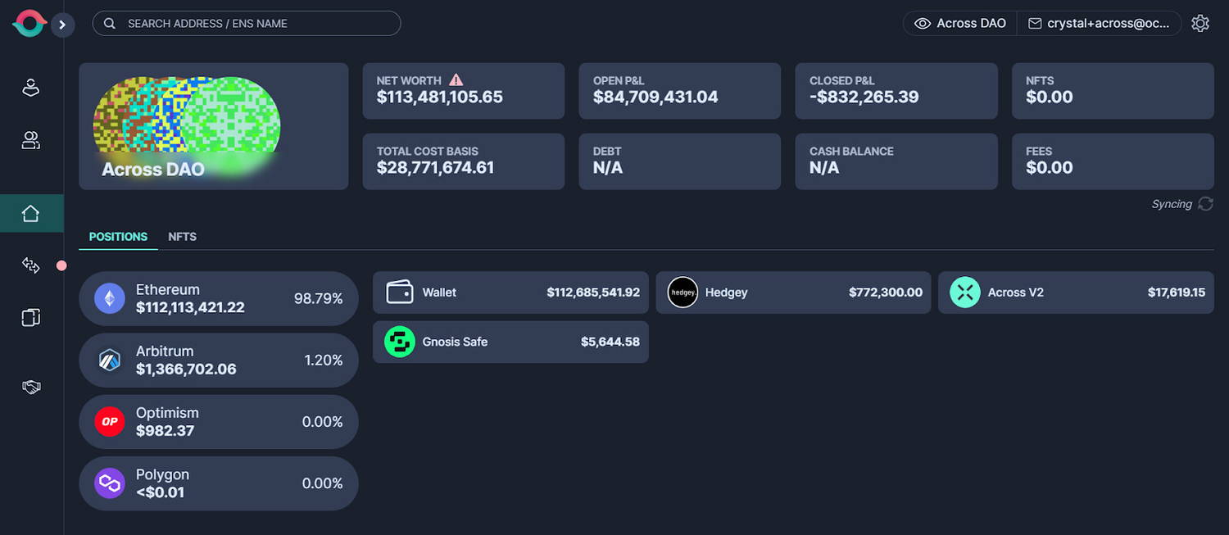Click the Across DAO profile name

tap(153, 170)
